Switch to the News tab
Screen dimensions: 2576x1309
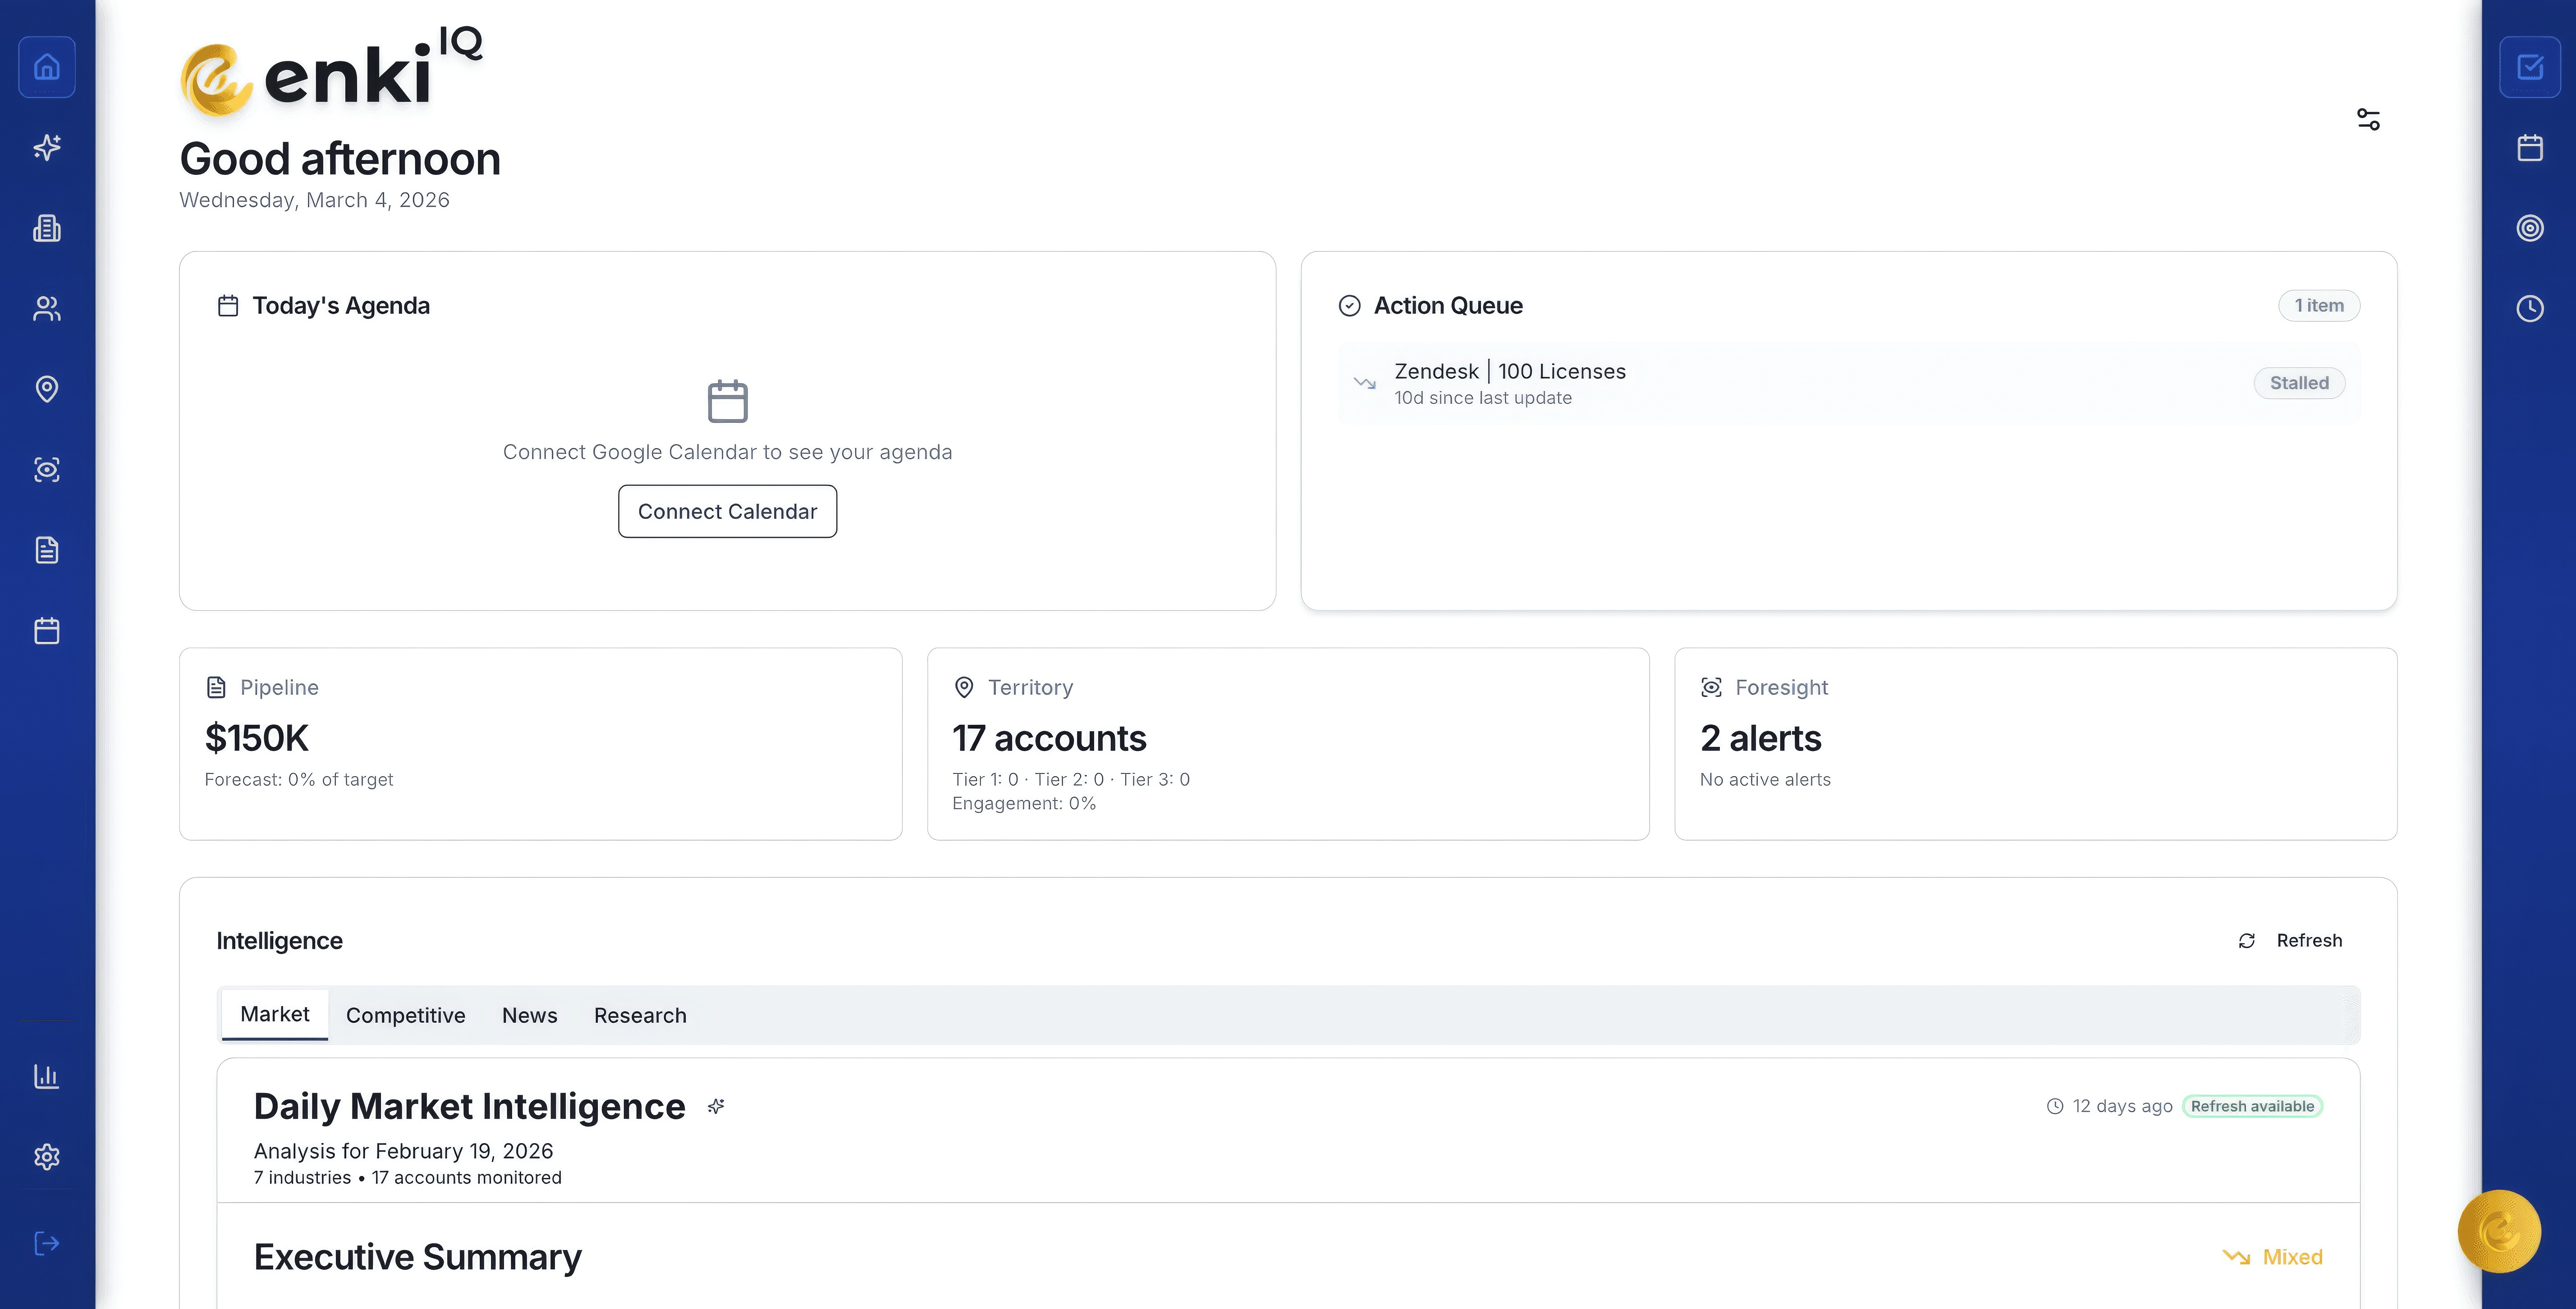pos(529,1015)
